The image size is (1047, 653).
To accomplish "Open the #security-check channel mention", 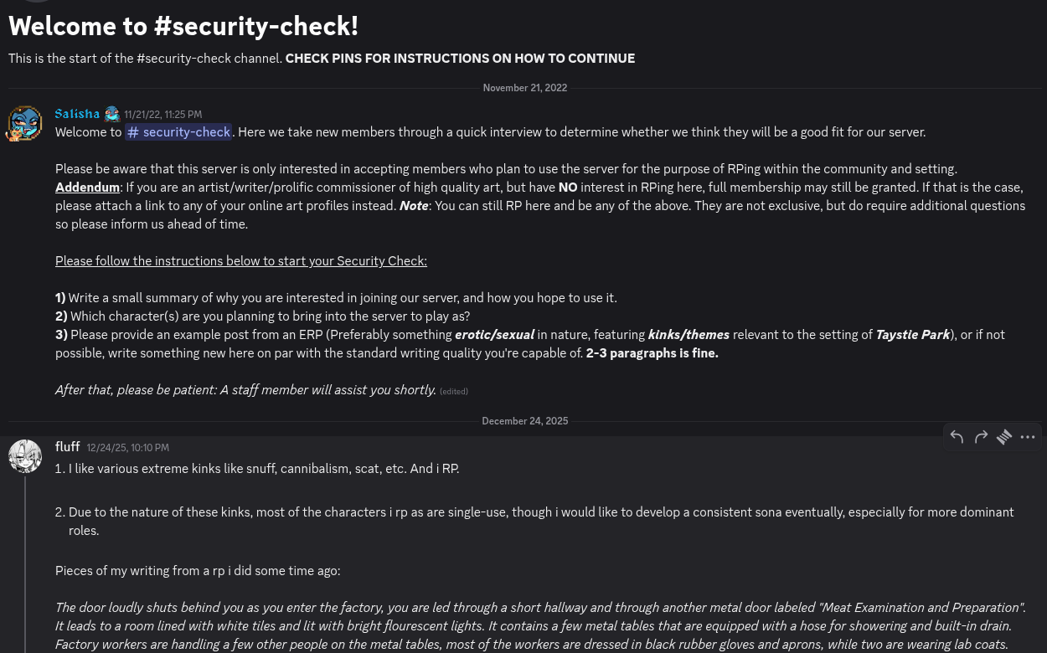I will click(178, 132).
